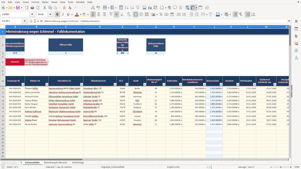
Task: Sort descending toolbar icon
Action: [132, 8]
